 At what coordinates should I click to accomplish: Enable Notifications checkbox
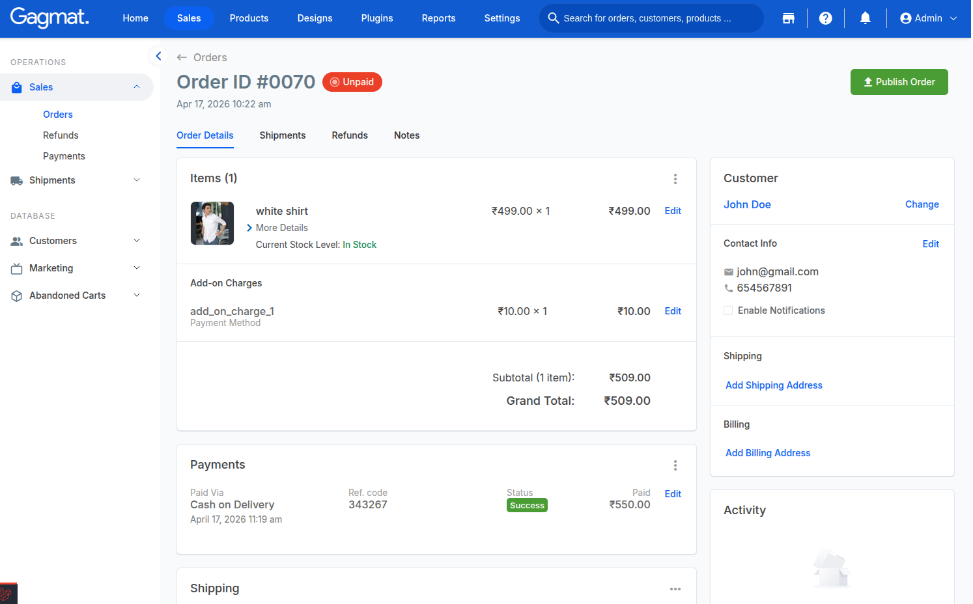(728, 310)
